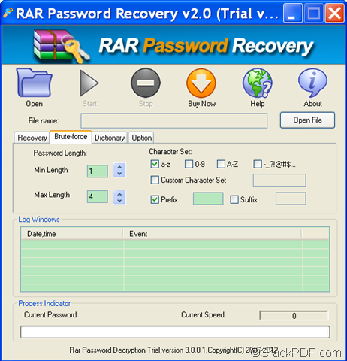Click the Open folder icon
This screenshot has width=347, height=361.
pos(35,83)
